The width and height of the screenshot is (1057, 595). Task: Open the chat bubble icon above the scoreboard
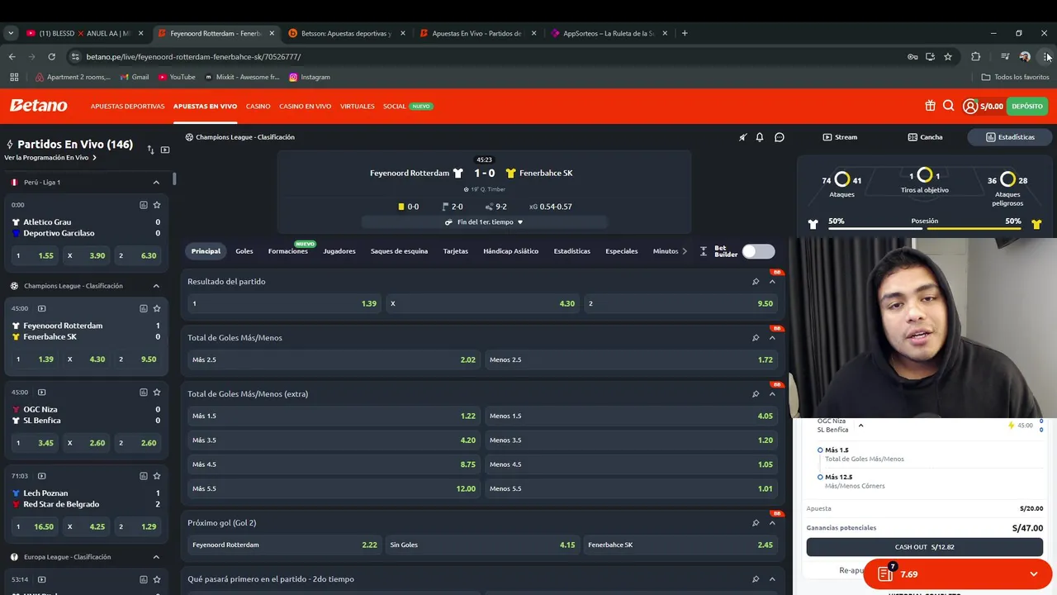[779, 137]
